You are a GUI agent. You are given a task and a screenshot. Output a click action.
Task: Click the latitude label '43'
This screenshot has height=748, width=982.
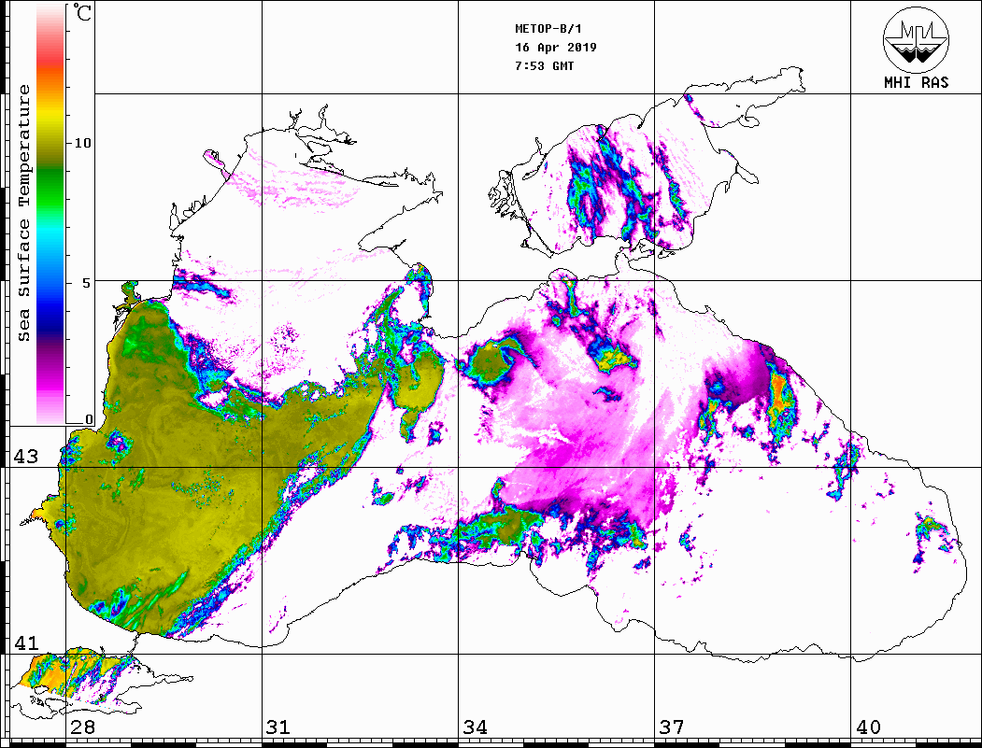25,457
